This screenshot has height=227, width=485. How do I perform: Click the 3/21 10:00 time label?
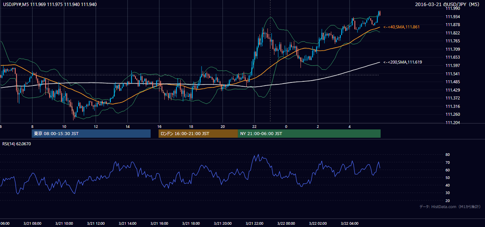[x=64, y=224]
